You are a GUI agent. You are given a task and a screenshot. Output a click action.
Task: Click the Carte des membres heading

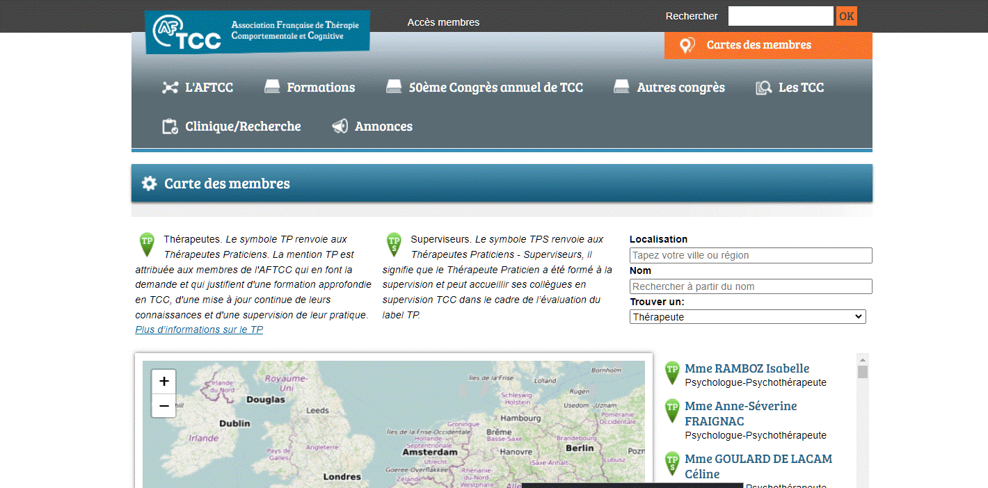pyautogui.click(x=227, y=184)
